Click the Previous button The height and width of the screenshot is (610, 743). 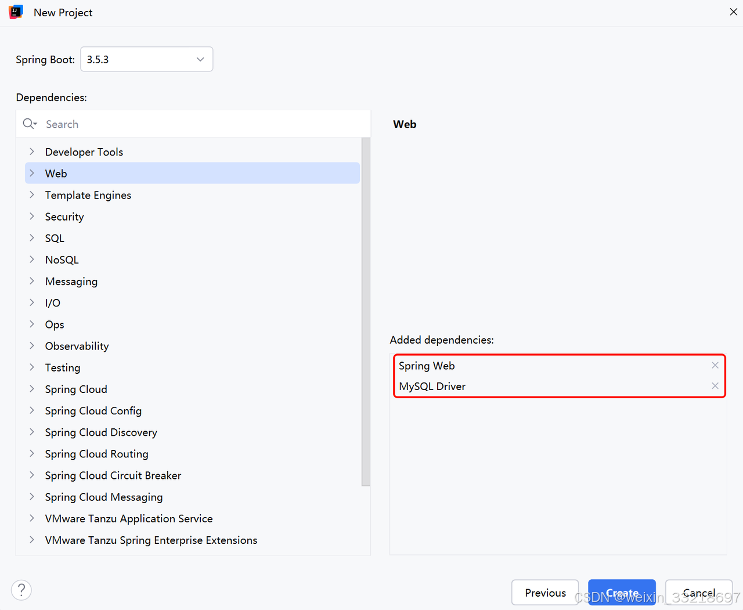pyautogui.click(x=545, y=593)
